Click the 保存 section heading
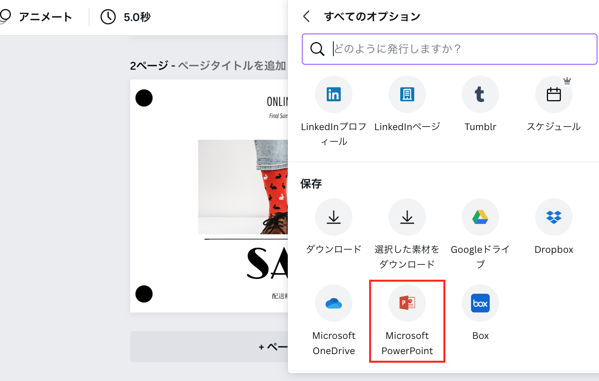Image resolution: width=599 pixels, height=381 pixels. [x=311, y=183]
